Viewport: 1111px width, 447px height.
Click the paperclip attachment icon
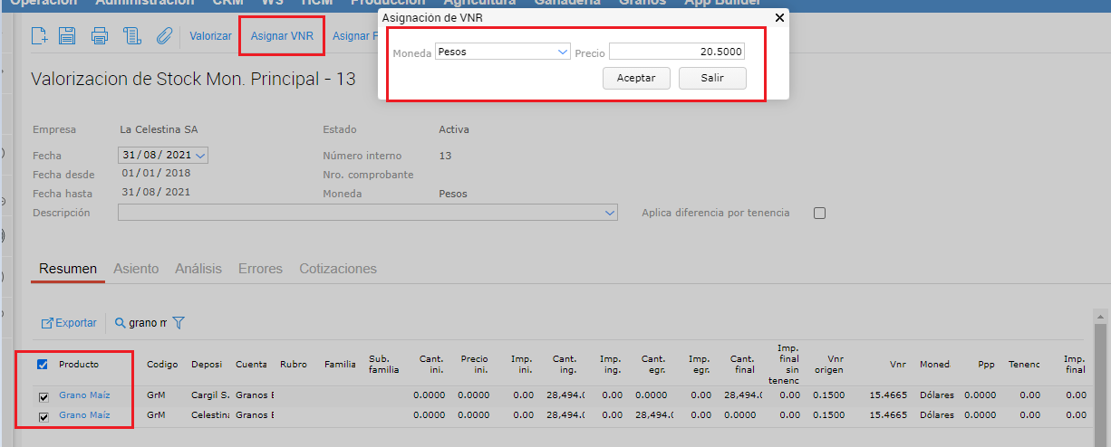164,36
